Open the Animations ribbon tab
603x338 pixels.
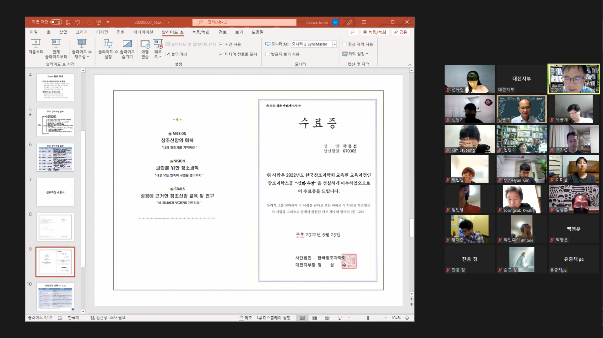[x=143, y=32]
